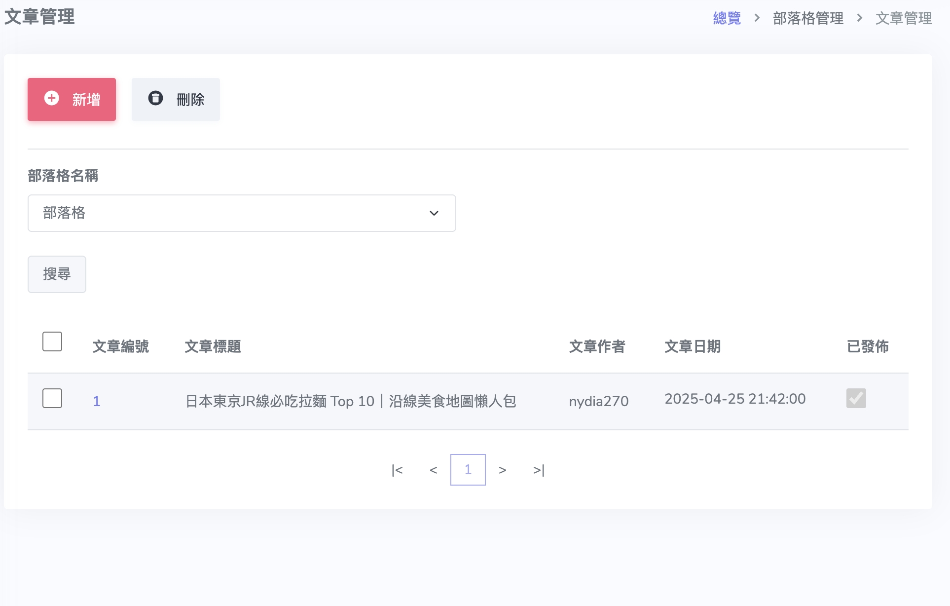Open the 部落格 name dropdown

242,213
